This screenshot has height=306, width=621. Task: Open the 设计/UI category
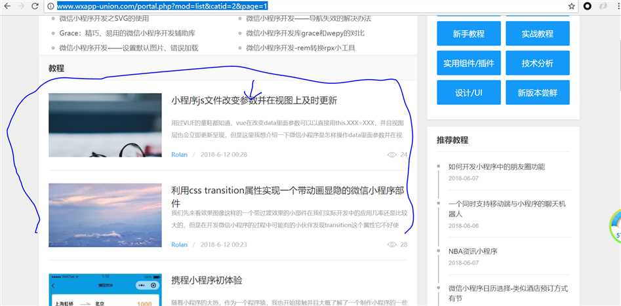[468, 93]
